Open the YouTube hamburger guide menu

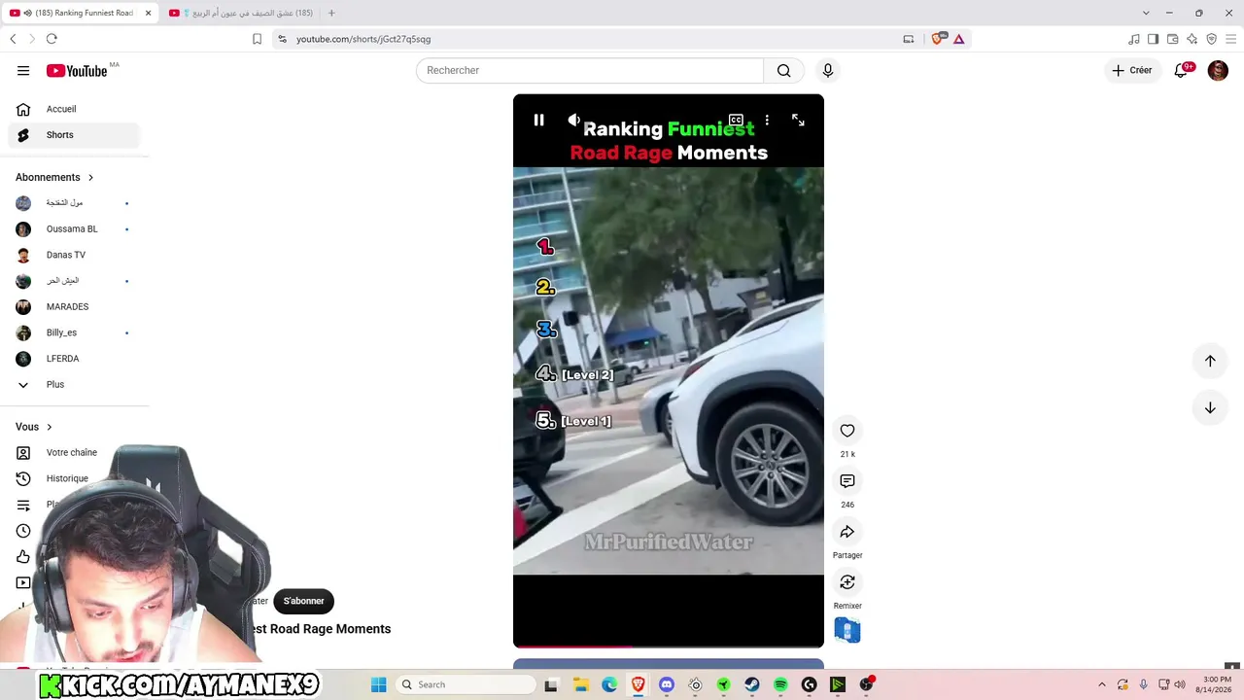click(23, 70)
